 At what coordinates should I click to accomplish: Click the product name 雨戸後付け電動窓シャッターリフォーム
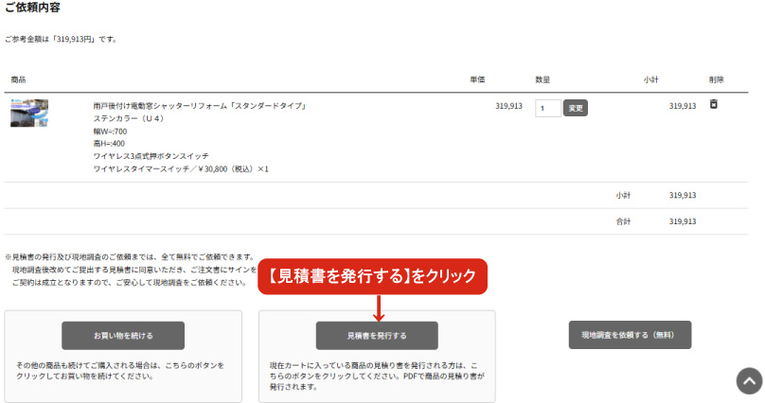(x=199, y=106)
